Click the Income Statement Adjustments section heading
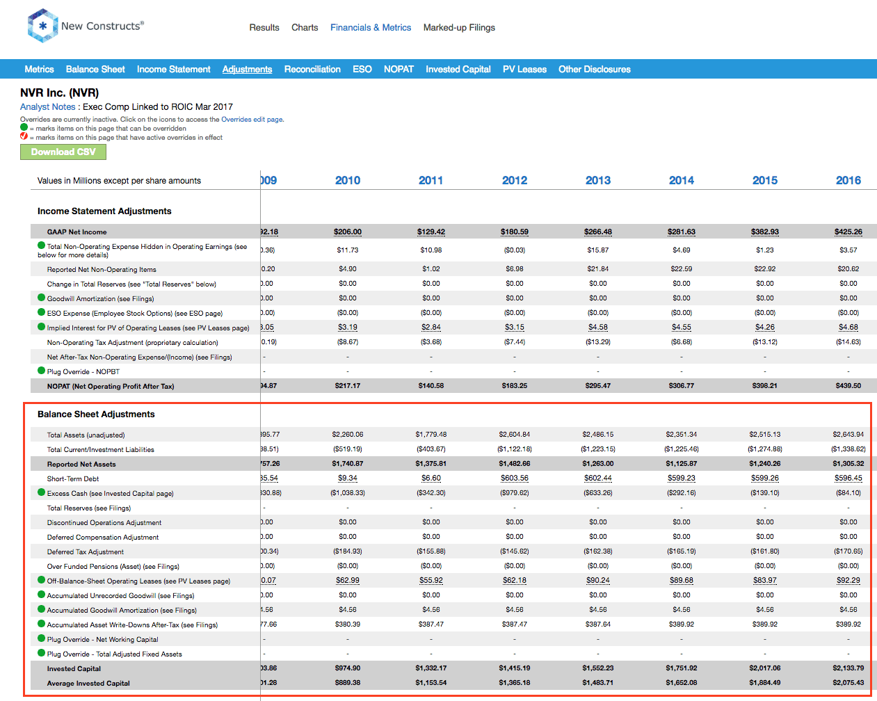 (x=104, y=211)
